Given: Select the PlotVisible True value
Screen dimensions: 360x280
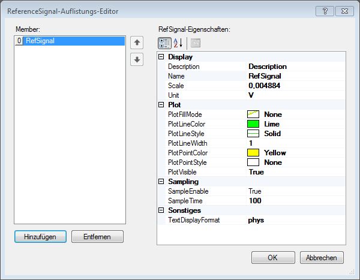Looking at the screenshot, I should 256,172.
